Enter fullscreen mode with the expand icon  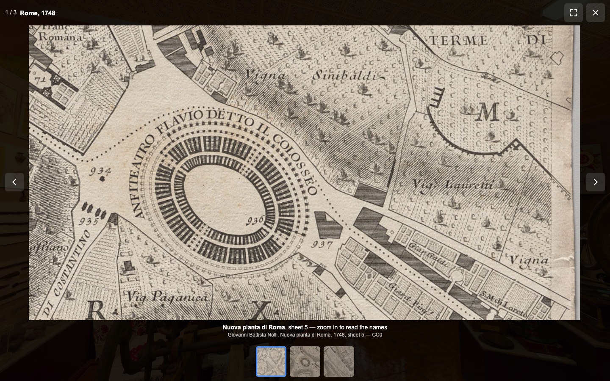click(x=574, y=13)
